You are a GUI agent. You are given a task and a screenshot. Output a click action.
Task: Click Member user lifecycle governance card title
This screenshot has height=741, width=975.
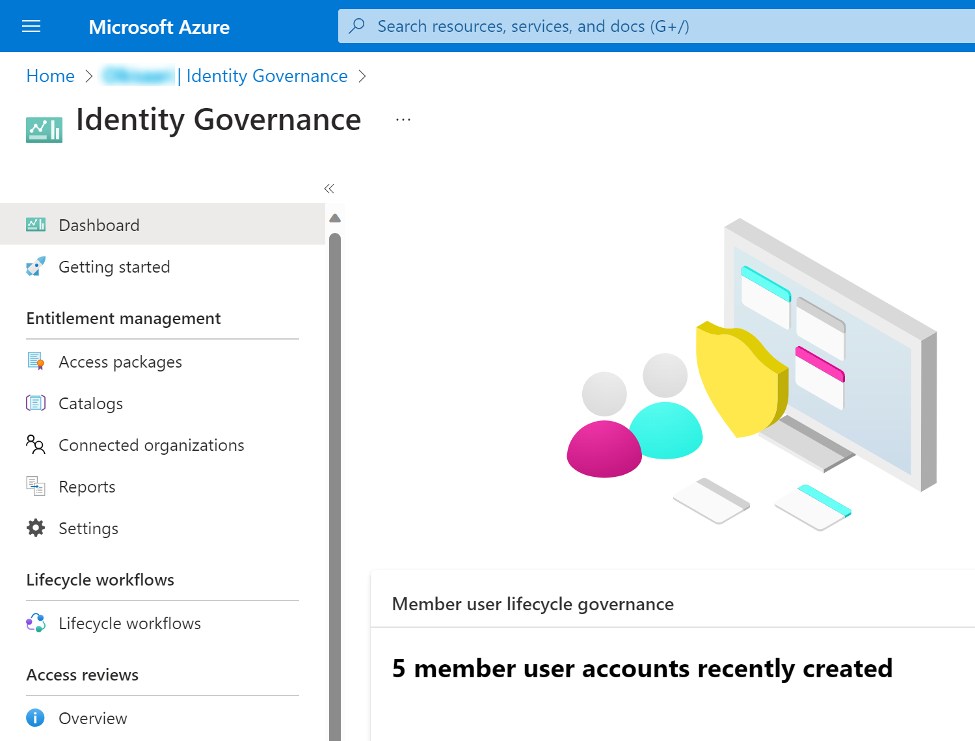[x=533, y=604]
